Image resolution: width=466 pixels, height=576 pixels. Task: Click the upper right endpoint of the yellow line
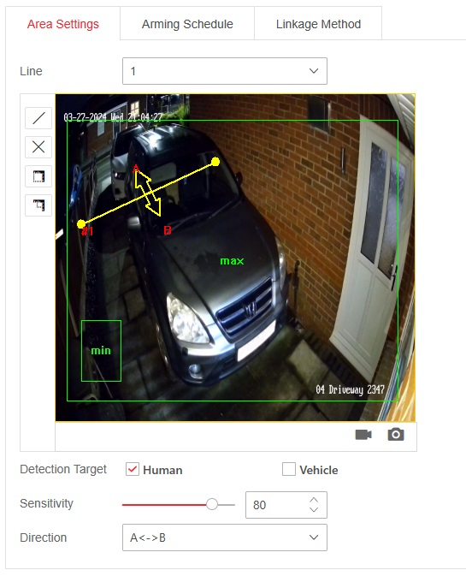coord(215,162)
